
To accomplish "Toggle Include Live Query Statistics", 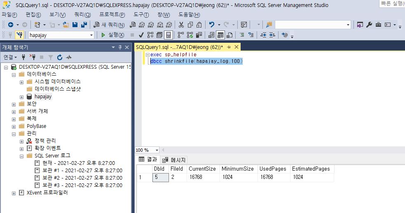I will point(190,35).
